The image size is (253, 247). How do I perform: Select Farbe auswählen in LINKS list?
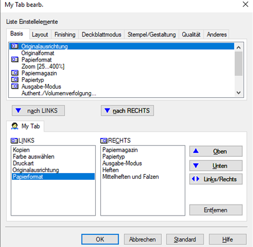tap(53, 156)
